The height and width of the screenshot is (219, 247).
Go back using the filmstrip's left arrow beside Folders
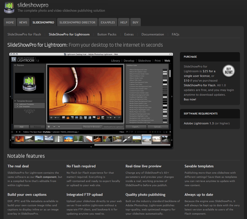click(x=16, y=132)
